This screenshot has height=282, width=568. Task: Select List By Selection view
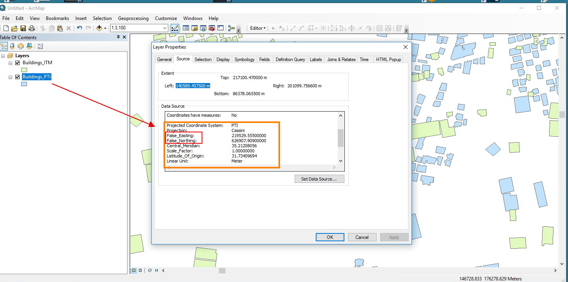29,46
